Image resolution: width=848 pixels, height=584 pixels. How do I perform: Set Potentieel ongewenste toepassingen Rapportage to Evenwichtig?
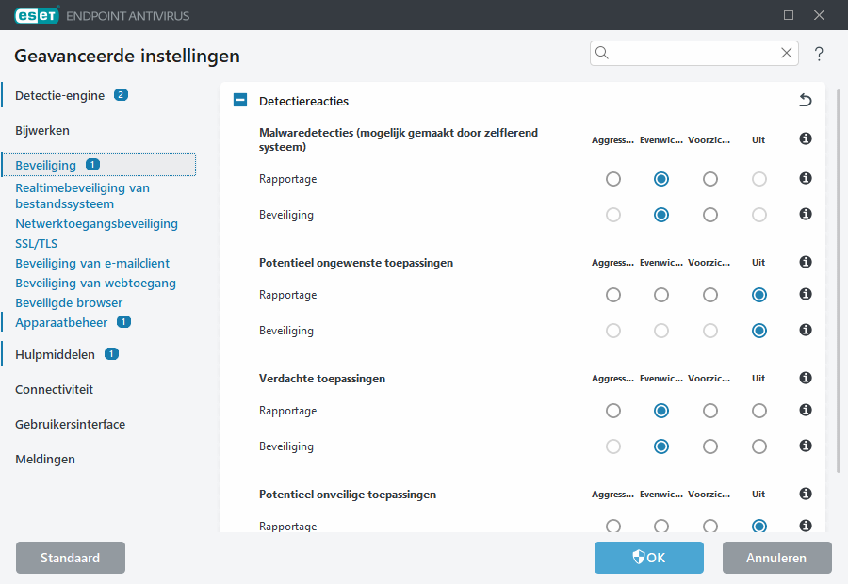point(661,295)
